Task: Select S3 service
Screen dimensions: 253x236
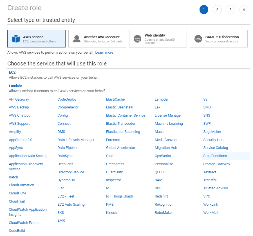Action: pos(205,99)
